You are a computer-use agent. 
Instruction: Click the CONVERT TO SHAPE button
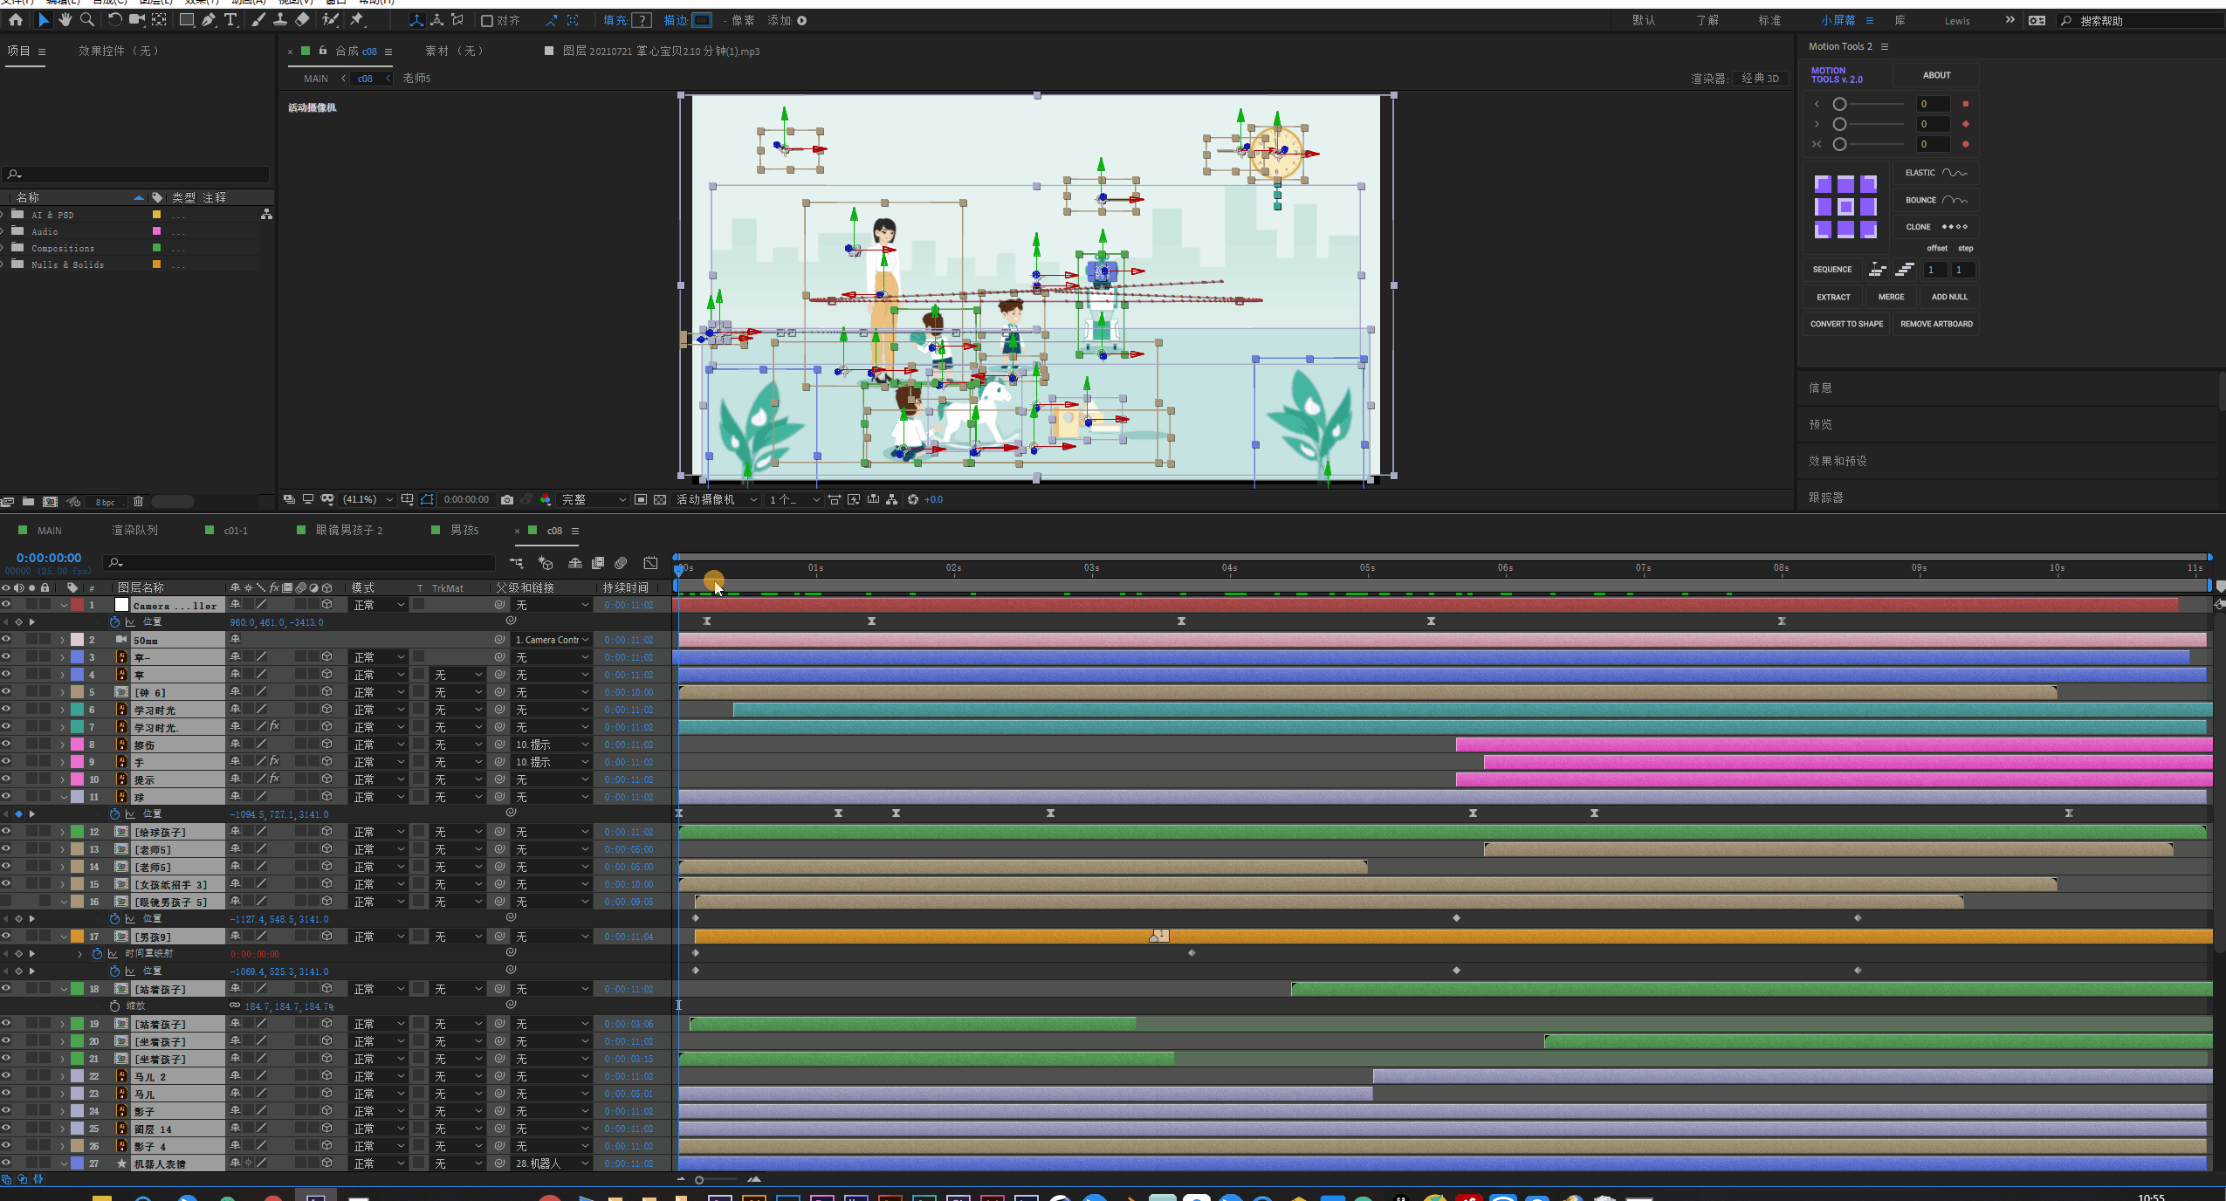[x=1845, y=324]
